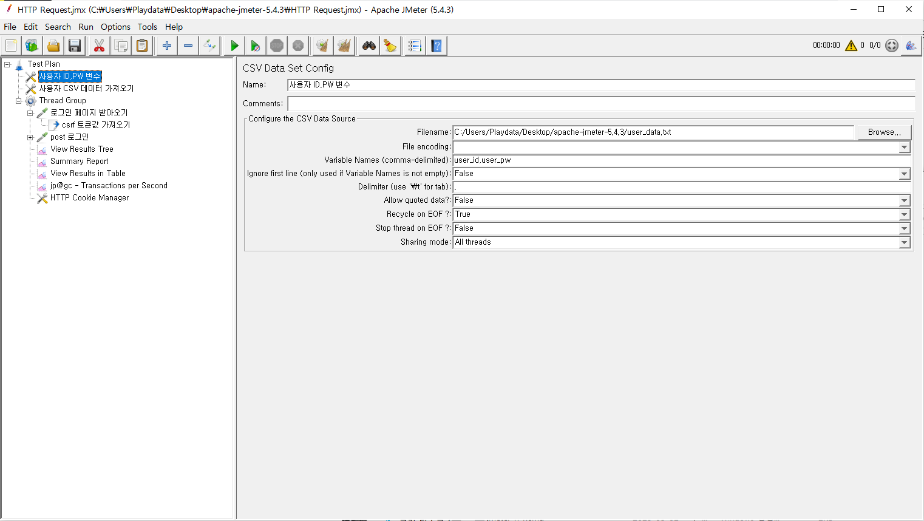The height and width of the screenshot is (521, 924).
Task: Click the Stop test icon
Action: [277, 46]
